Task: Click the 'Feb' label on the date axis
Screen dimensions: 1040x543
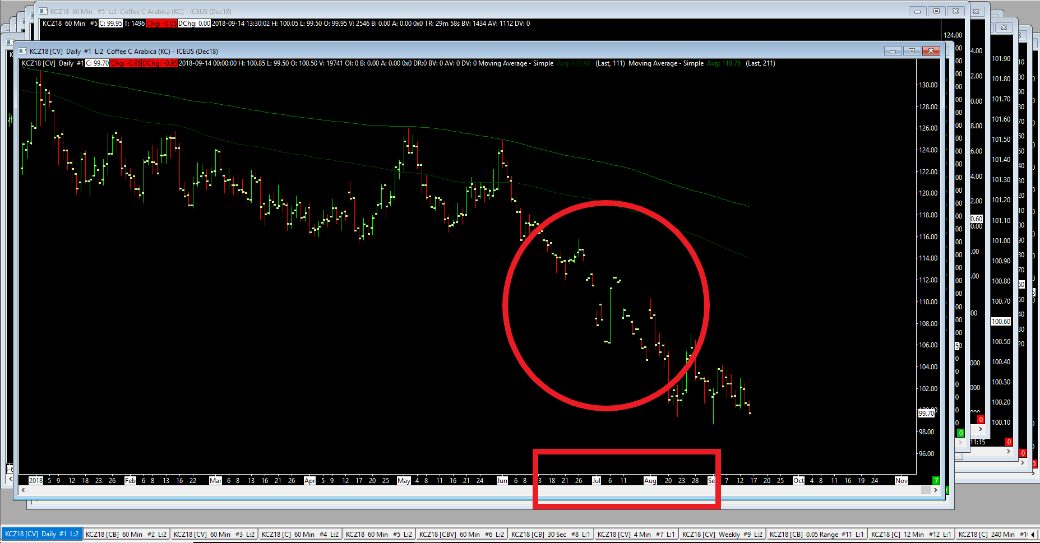Action: click(x=130, y=481)
